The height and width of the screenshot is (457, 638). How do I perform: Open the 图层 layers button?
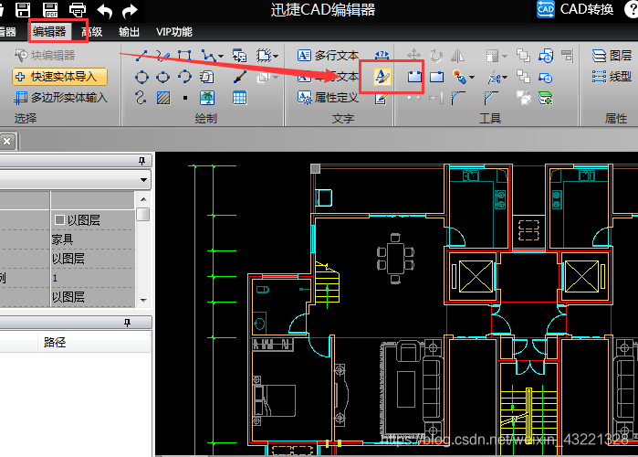click(x=612, y=56)
